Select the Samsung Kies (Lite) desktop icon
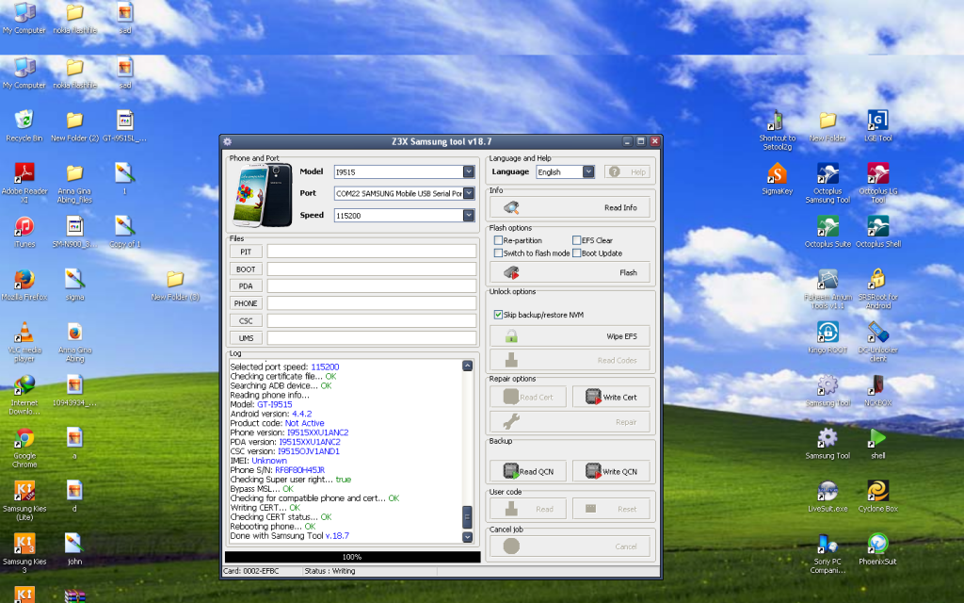Screen dimensions: 964x603 click(x=24, y=500)
